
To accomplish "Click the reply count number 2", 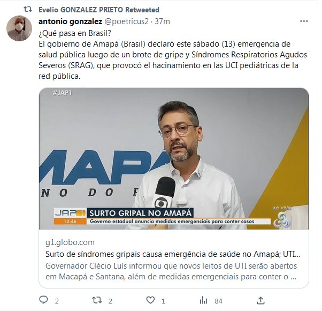I will (57, 301).
